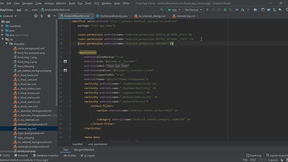
Task: Open the File menu
Action: click(2, 3)
